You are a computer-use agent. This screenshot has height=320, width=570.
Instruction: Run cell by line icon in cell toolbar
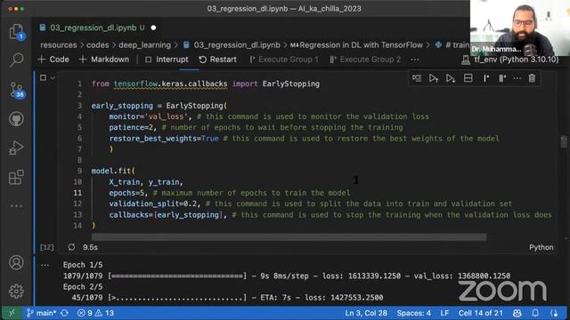tap(417, 78)
